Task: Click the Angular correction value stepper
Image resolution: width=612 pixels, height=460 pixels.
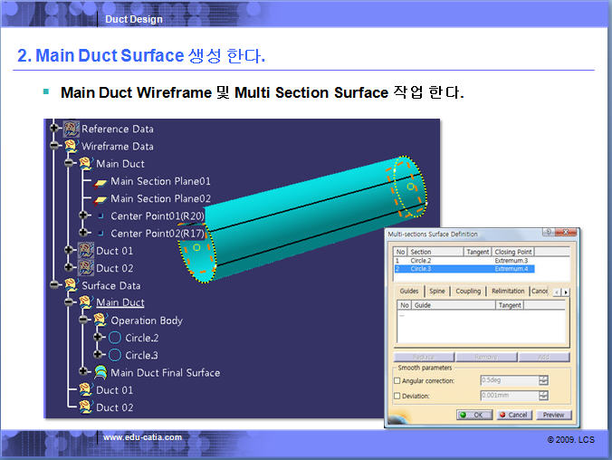Action: pos(543,380)
